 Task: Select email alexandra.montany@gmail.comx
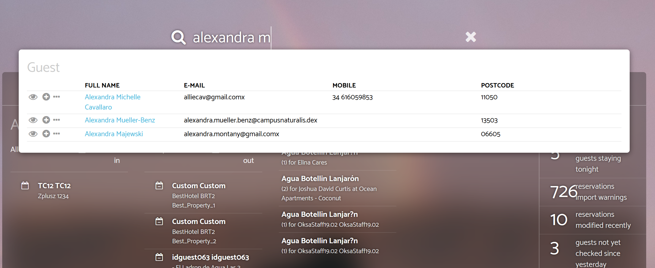tap(231, 134)
